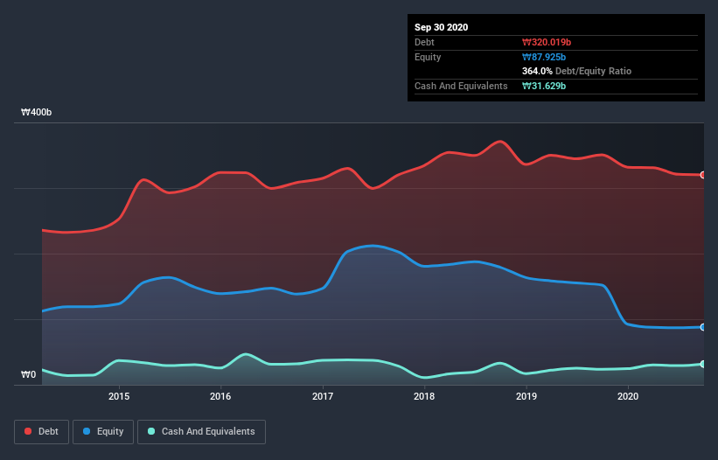
Task: Select the teal Cash endpoint marker
Action: pyautogui.click(x=703, y=364)
